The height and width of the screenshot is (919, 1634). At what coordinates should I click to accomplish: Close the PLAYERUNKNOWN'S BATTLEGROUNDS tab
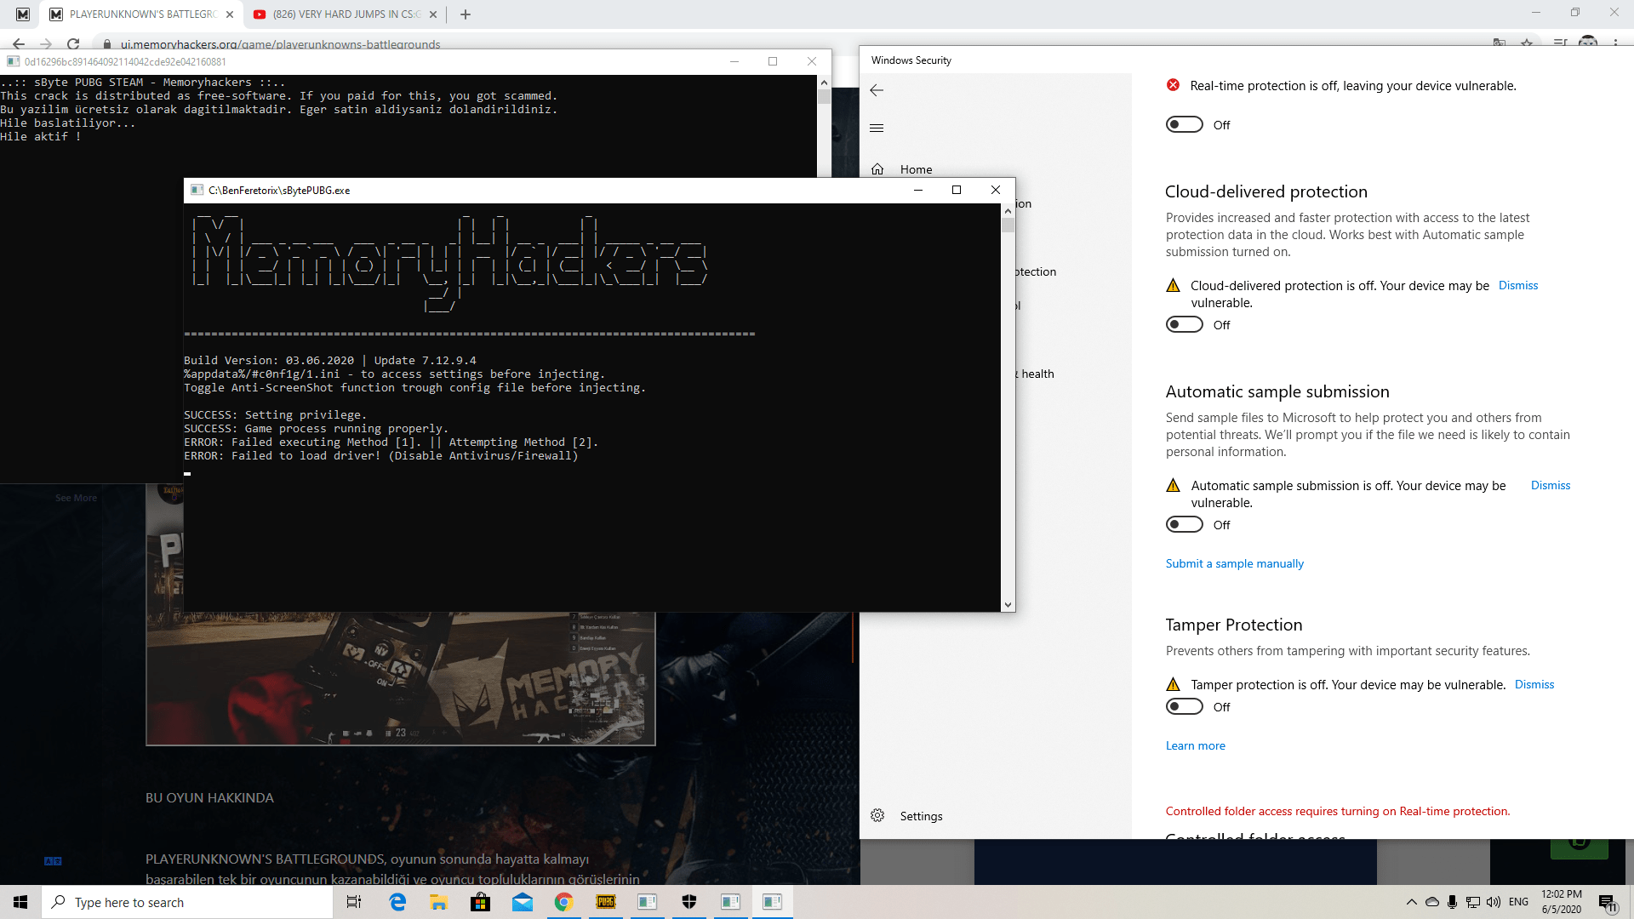[230, 14]
